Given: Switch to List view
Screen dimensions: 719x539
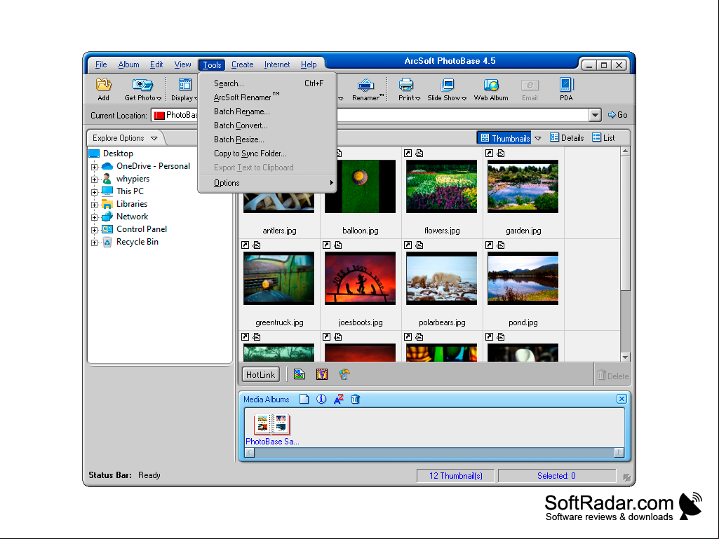Looking at the screenshot, I should pyautogui.click(x=603, y=138).
